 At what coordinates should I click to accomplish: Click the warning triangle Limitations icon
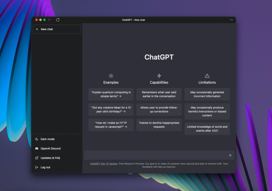pyautogui.click(x=207, y=76)
